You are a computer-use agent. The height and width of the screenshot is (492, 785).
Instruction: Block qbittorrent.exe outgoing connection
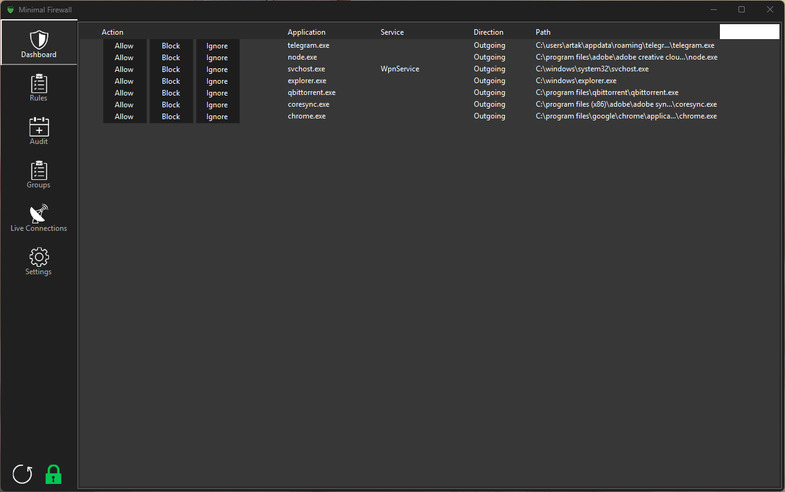click(x=171, y=93)
